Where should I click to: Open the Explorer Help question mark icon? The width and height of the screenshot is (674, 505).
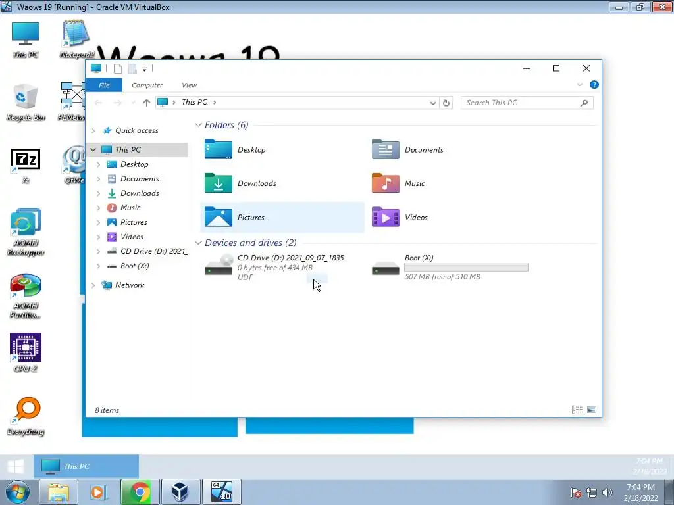594,85
